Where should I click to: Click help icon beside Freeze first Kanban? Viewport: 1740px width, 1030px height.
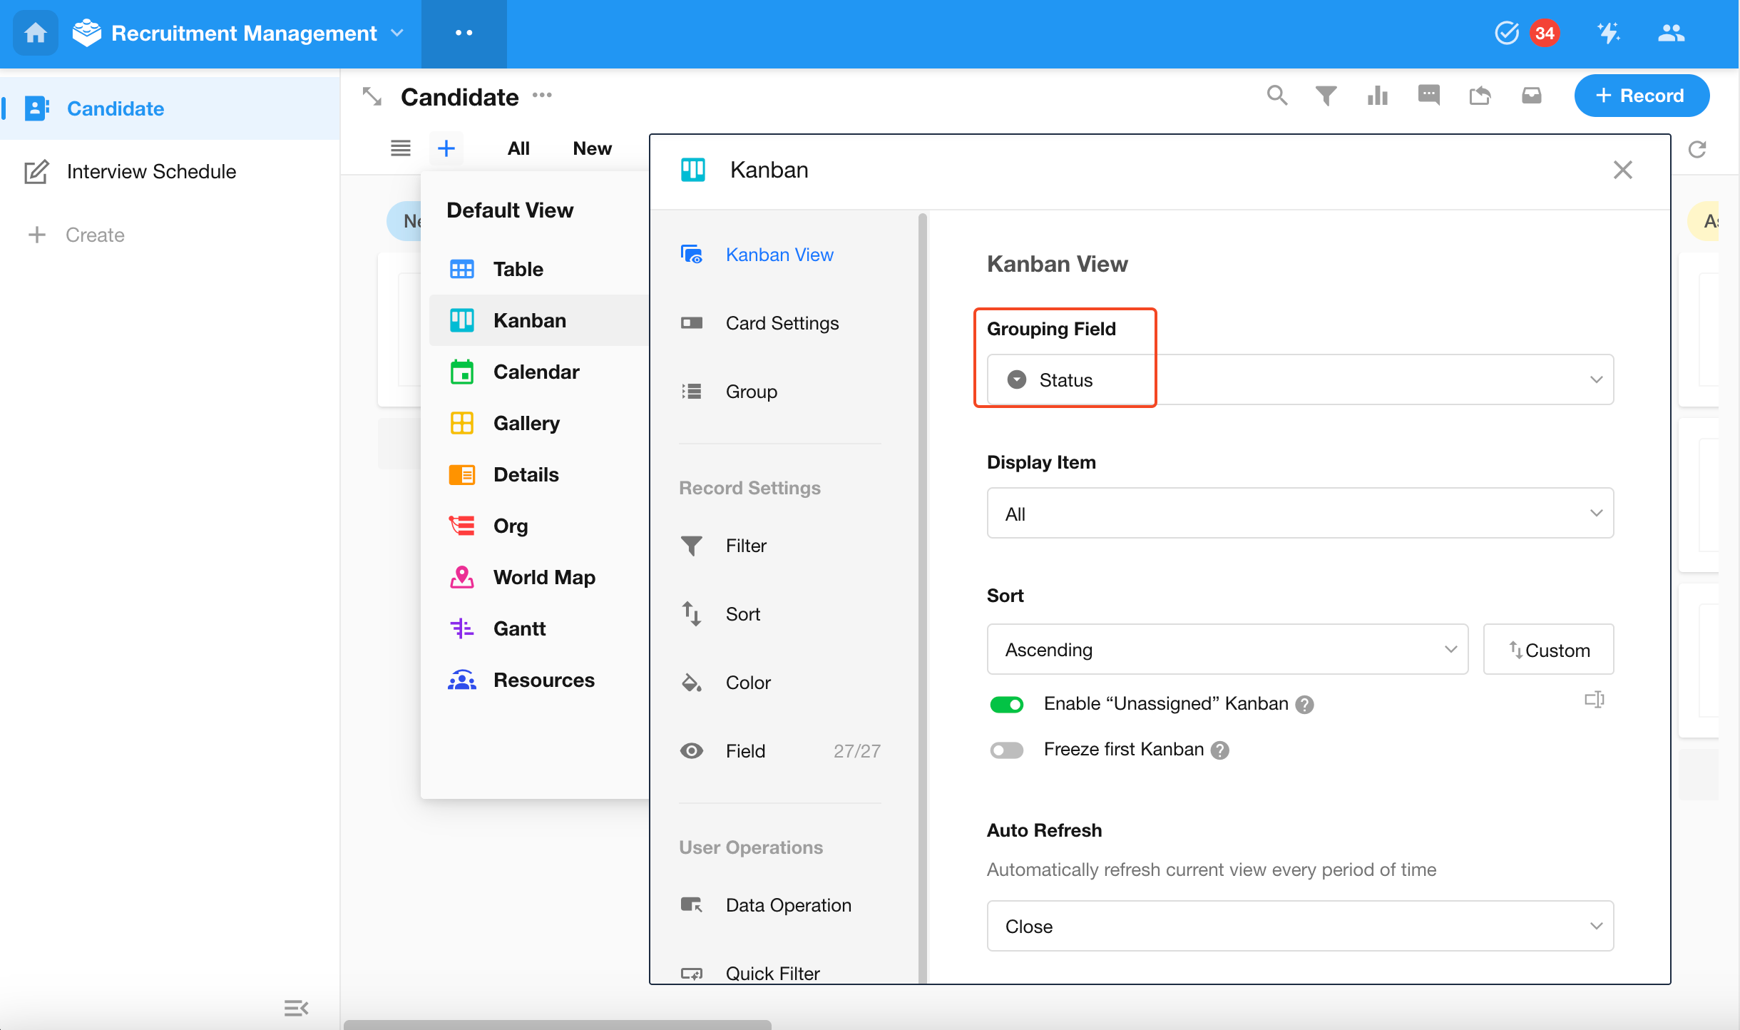click(x=1220, y=750)
